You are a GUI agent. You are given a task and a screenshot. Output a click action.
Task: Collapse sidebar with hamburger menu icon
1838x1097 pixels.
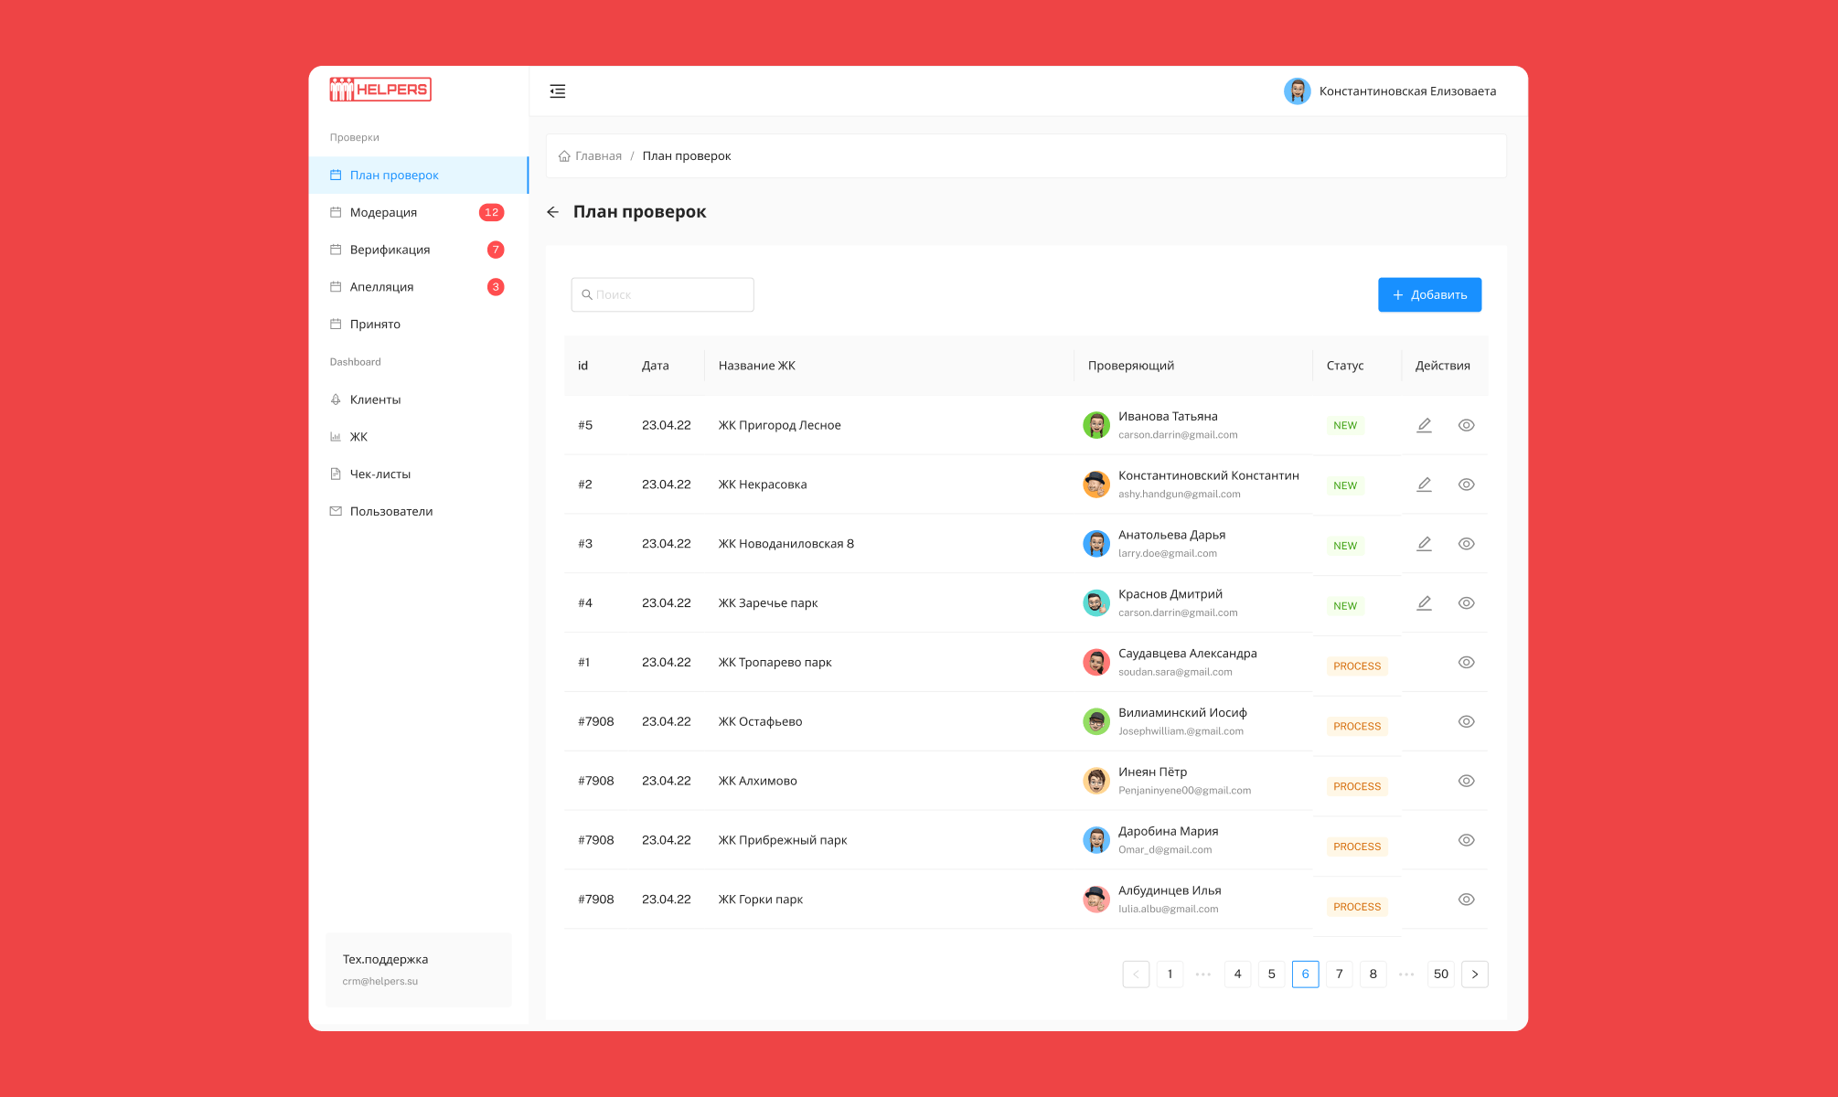[557, 91]
